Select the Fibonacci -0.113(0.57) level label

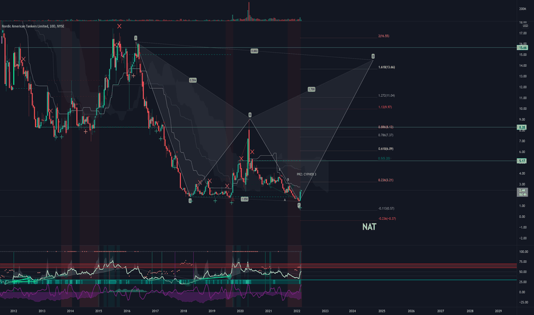[386, 208]
